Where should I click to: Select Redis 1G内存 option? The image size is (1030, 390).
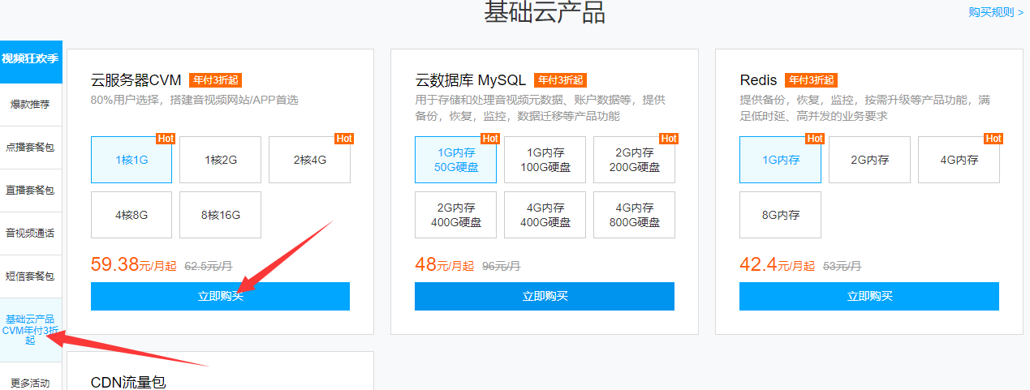point(781,160)
